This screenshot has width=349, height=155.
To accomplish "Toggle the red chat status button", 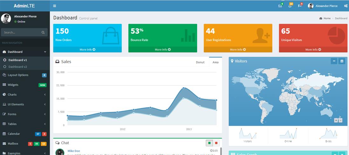I will [x=216, y=143].
